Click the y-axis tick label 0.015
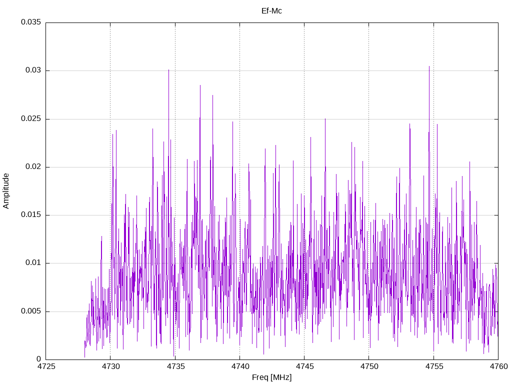The height and width of the screenshot is (384, 512). (31, 214)
